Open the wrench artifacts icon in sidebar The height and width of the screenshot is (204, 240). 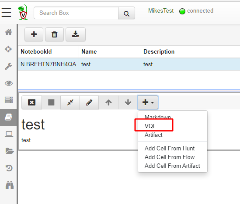pos(8,66)
